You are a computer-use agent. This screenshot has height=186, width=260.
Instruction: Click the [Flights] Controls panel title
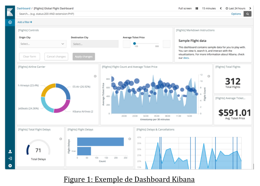(28, 30)
